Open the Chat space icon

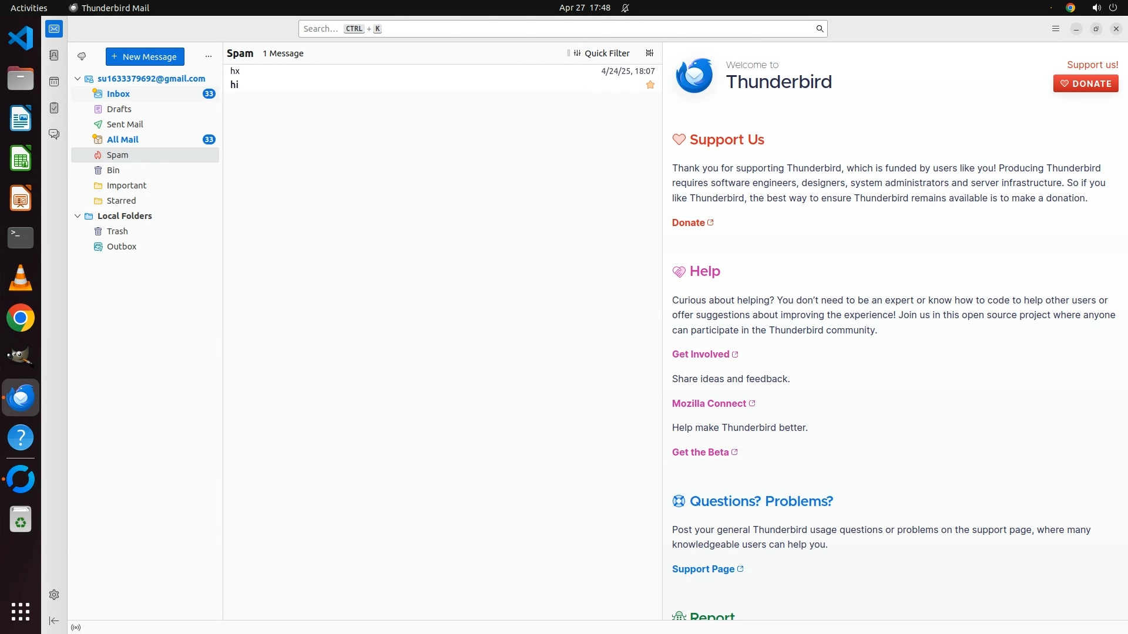click(x=54, y=134)
